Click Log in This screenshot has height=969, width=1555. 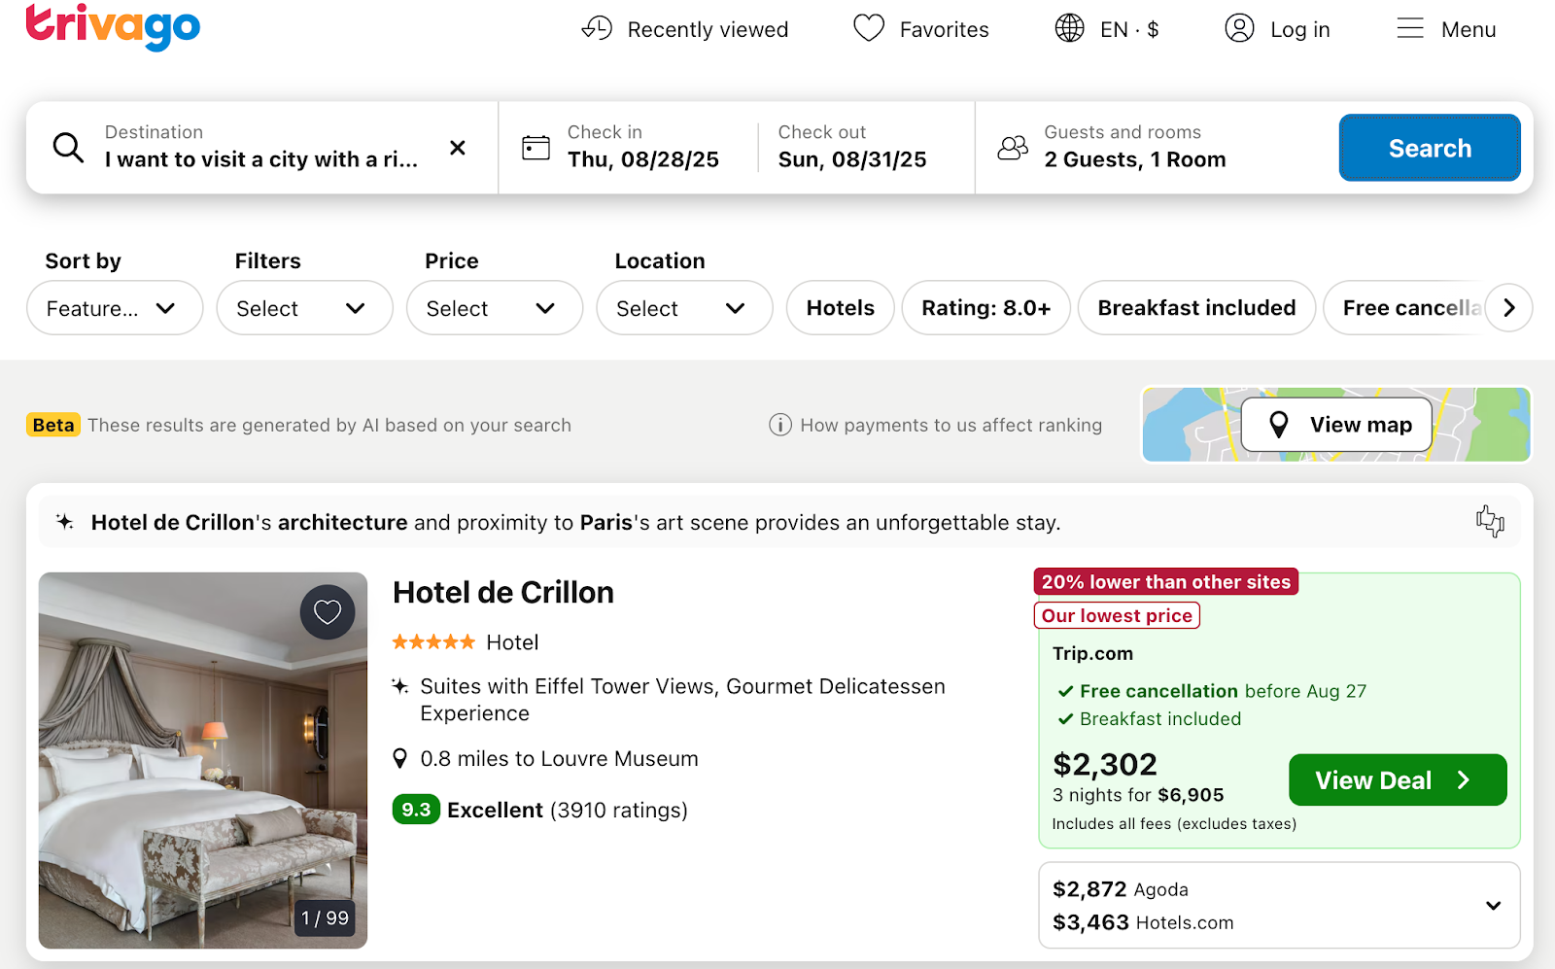pos(1277,29)
